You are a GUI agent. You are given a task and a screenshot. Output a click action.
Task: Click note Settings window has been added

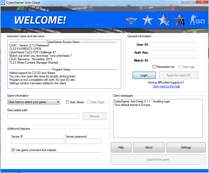(x=38, y=83)
